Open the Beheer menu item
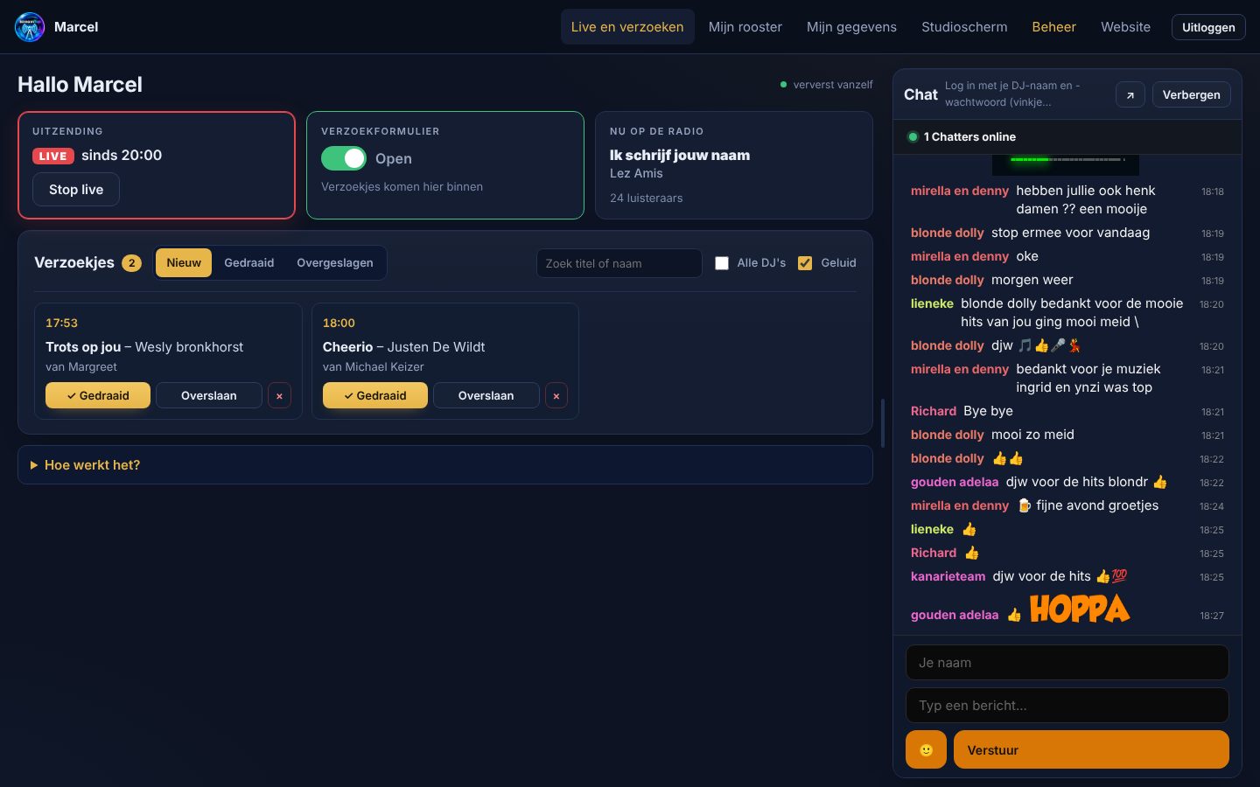The image size is (1260, 787). 1053,27
